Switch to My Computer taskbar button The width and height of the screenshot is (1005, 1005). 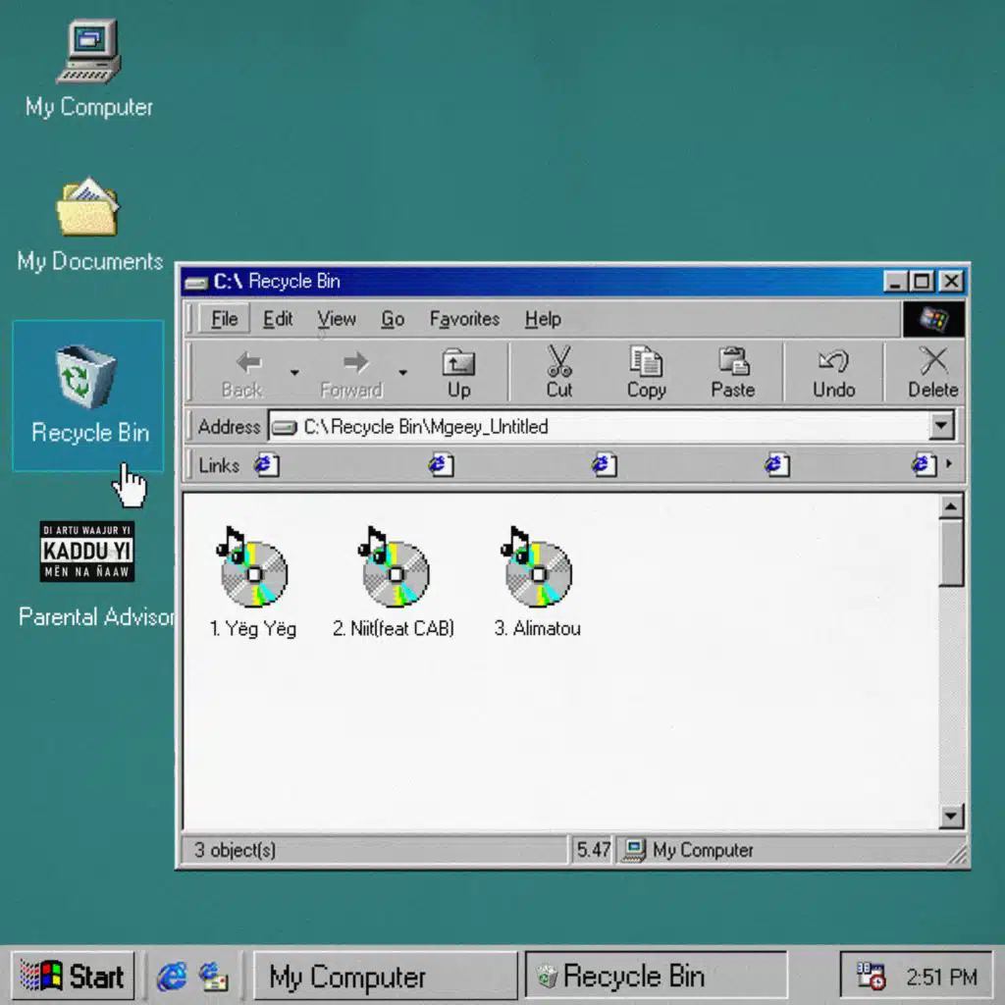coord(385,977)
